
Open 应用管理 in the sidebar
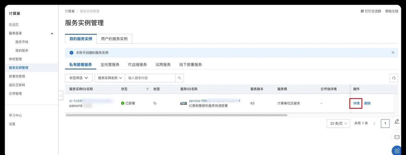(x=15, y=94)
